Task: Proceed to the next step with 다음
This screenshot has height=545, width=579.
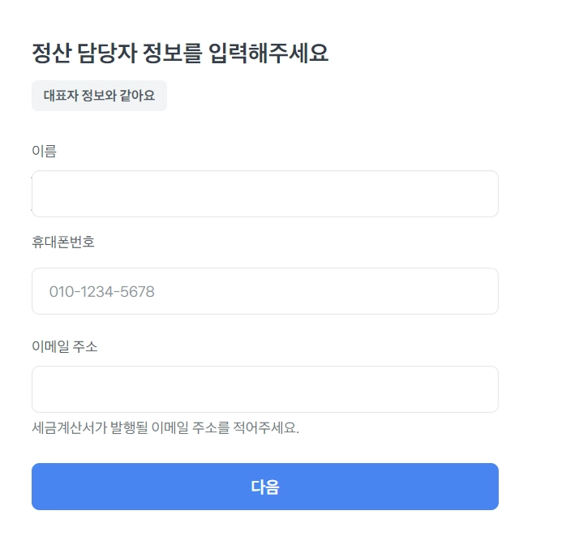Action: [265, 487]
